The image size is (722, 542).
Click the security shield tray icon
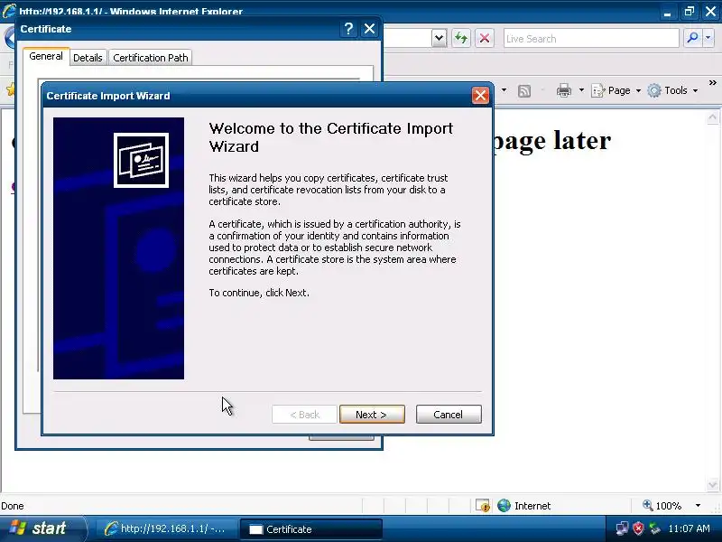(638, 528)
